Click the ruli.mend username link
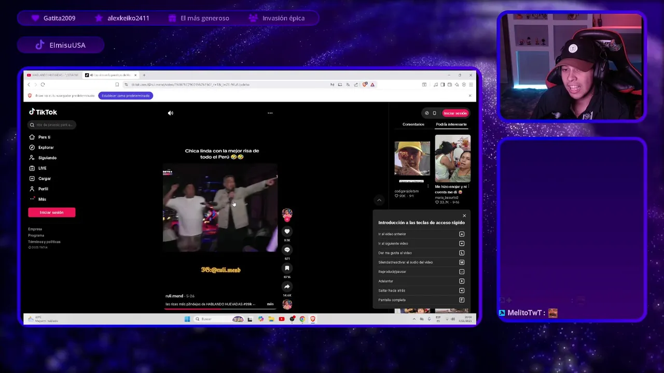Viewport: 664px width, 373px height. click(x=174, y=296)
